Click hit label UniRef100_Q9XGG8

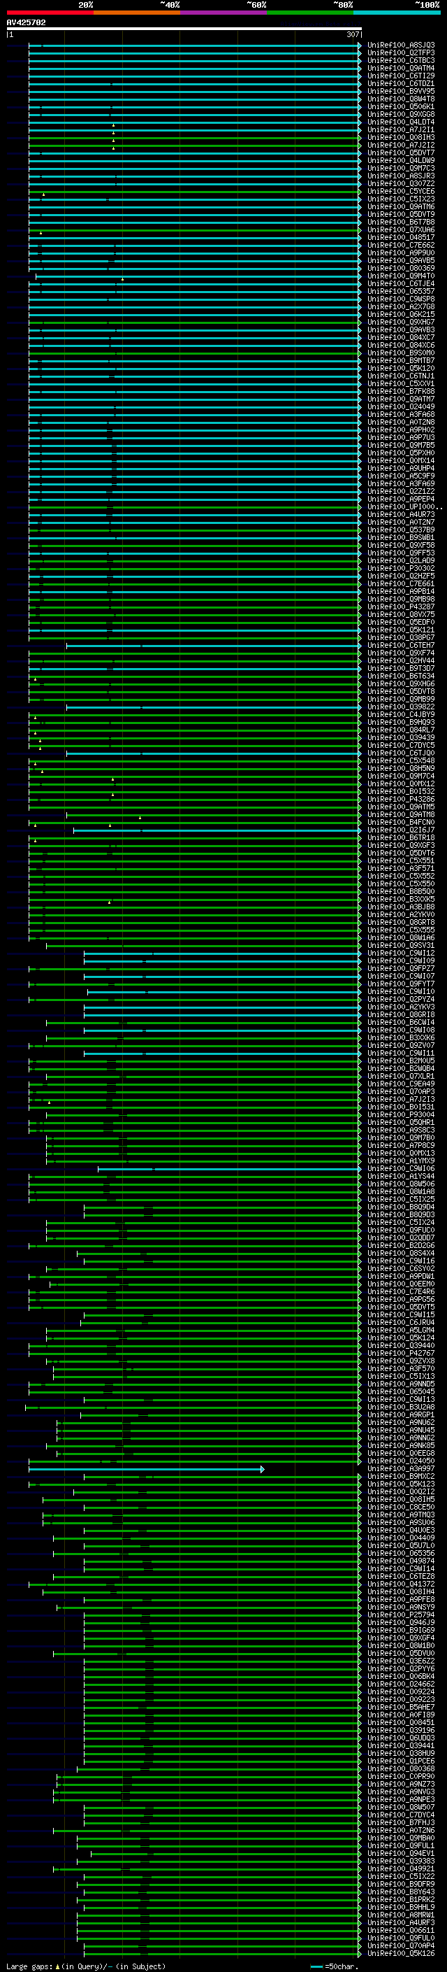click(x=401, y=114)
